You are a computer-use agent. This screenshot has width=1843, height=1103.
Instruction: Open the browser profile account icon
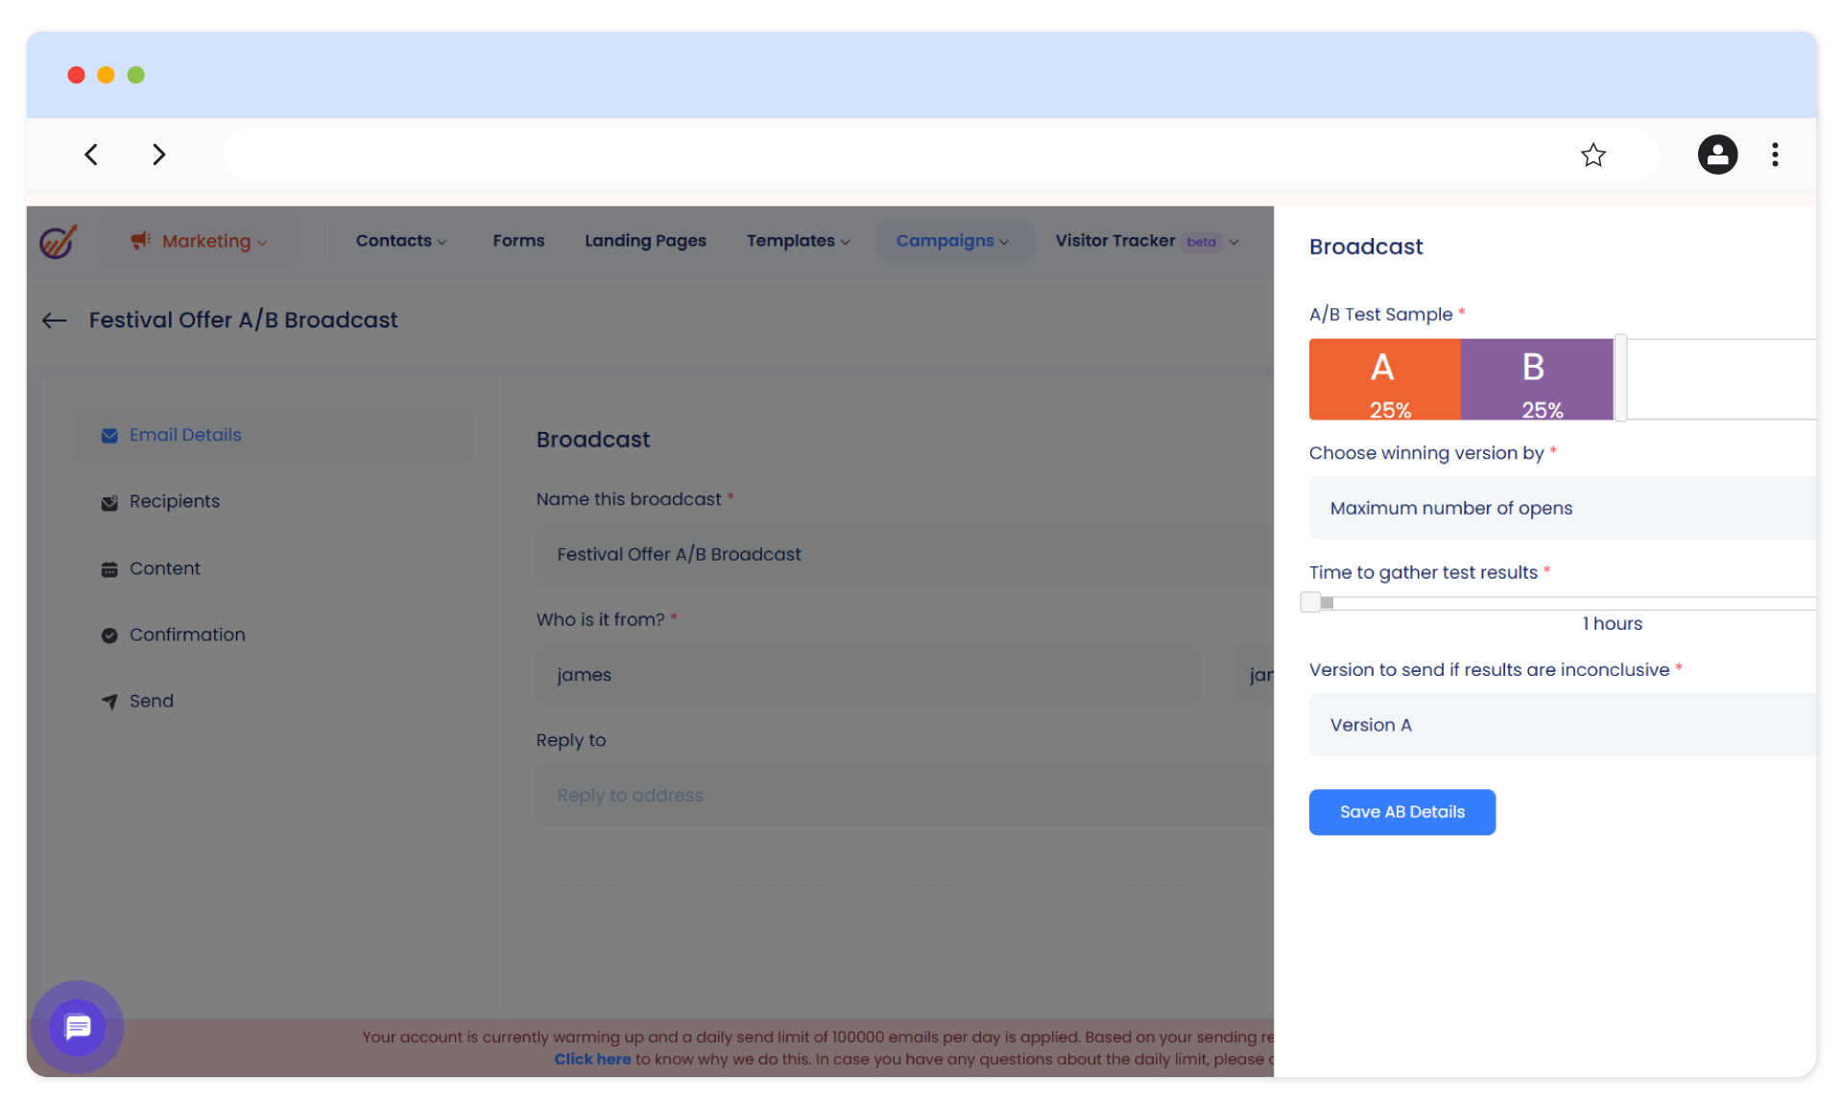click(1717, 155)
